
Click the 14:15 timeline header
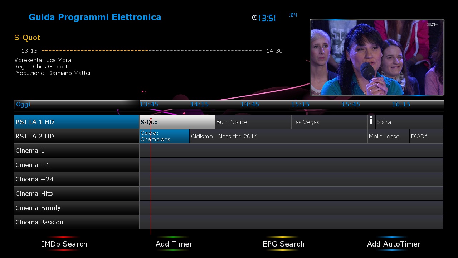pyautogui.click(x=199, y=104)
